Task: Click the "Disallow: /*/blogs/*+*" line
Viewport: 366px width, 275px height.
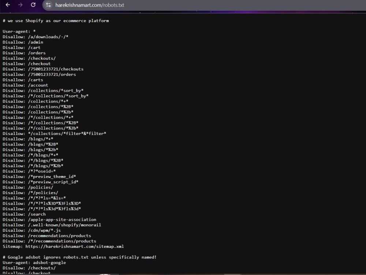Action: [x=31, y=155]
